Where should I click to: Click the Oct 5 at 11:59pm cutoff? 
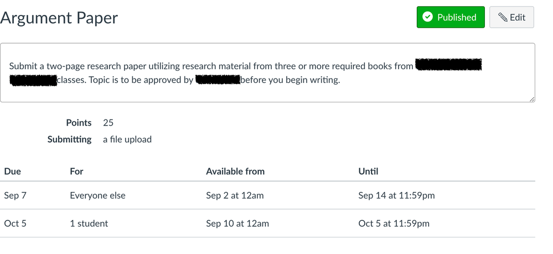[394, 224]
